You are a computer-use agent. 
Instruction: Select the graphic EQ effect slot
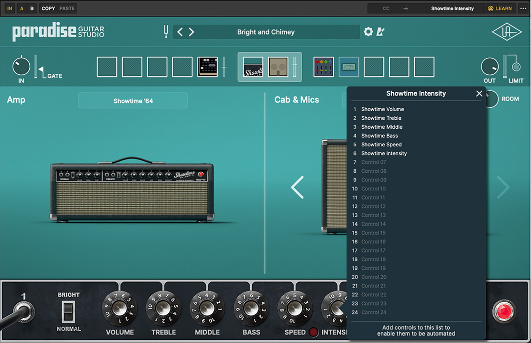tap(323, 67)
